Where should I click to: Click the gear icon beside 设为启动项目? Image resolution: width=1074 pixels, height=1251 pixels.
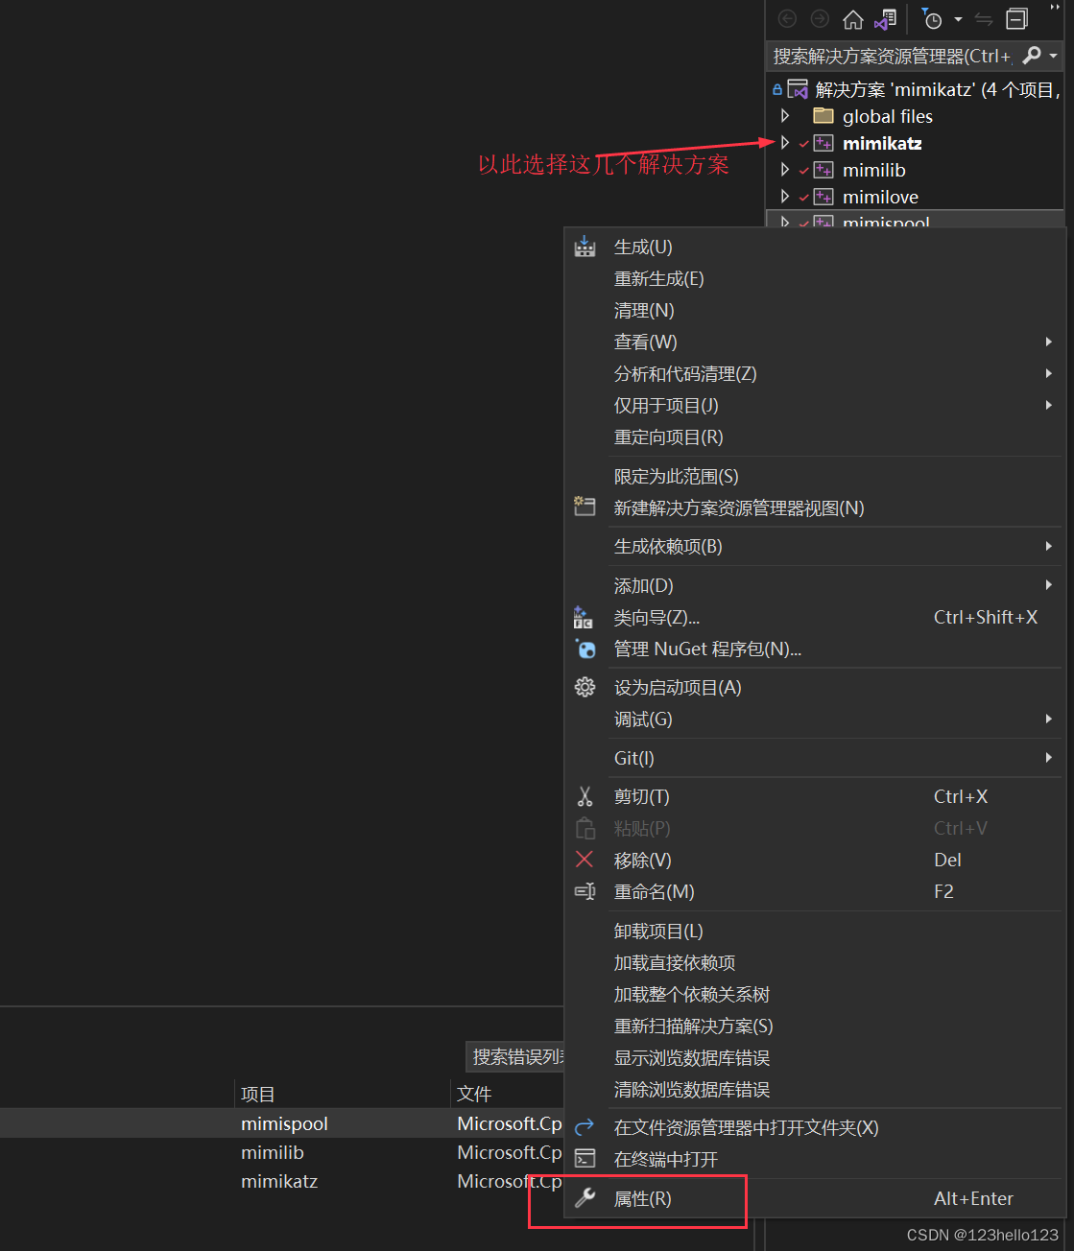click(585, 687)
